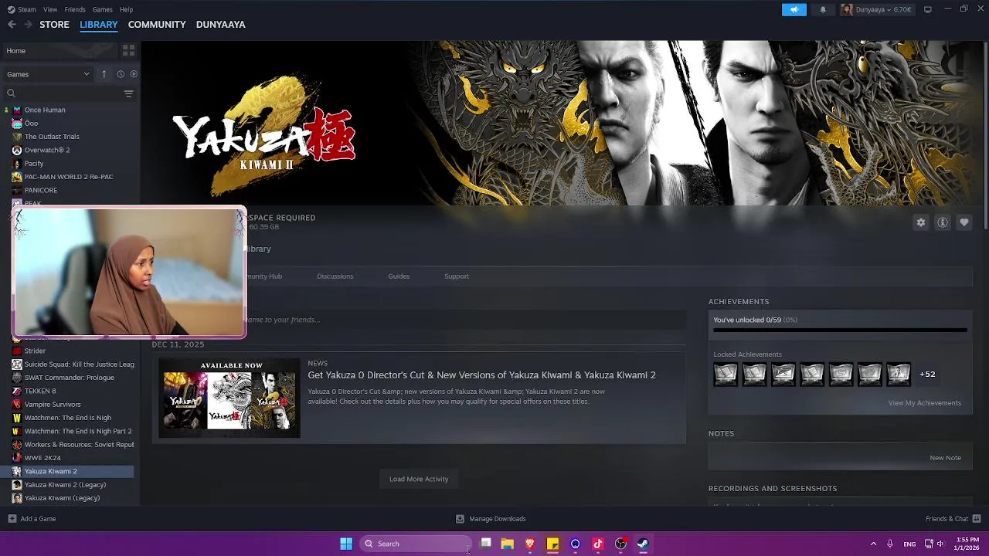Open the notifications bell
This screenshot has height=556, width=989.
[823, 9]
